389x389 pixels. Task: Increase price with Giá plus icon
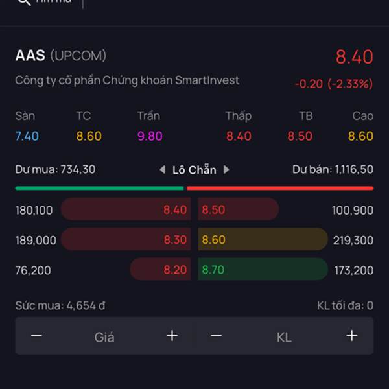tap(172, 336)
